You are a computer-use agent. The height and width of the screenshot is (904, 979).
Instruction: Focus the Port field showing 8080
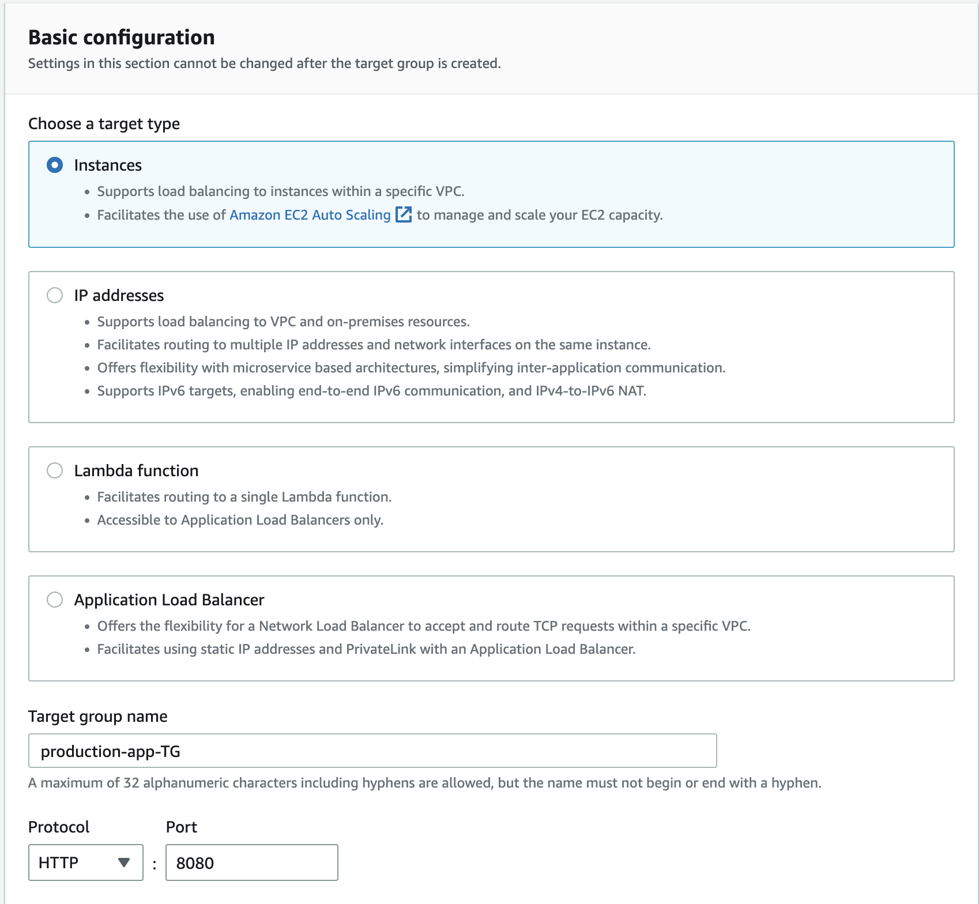tap(251, 862)
